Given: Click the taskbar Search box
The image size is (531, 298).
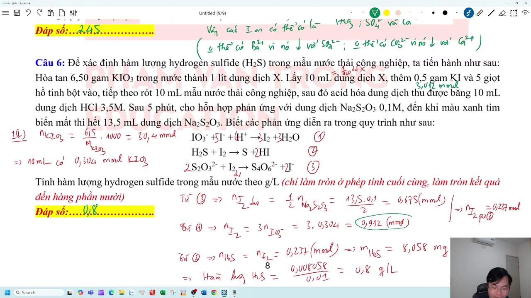Looking at the screenshot, I should point(39,293).
